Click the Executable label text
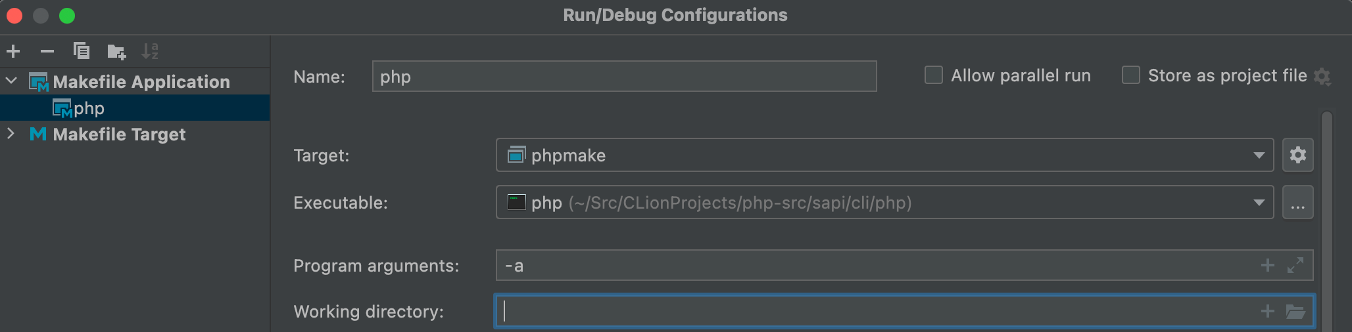Viewport: 1352px width, 332px height. [341, 203]
